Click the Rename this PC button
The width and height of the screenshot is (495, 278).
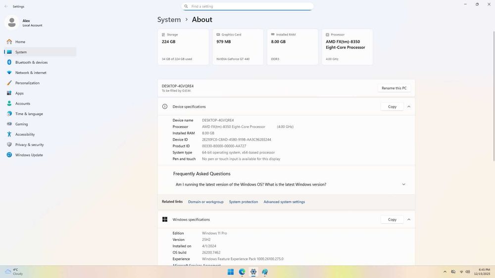[394, 88]
